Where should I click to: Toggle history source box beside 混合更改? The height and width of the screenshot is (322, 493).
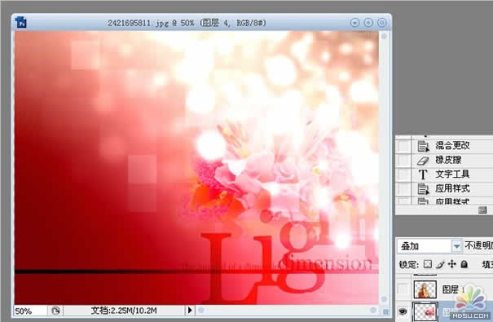(x=403, y=146)
